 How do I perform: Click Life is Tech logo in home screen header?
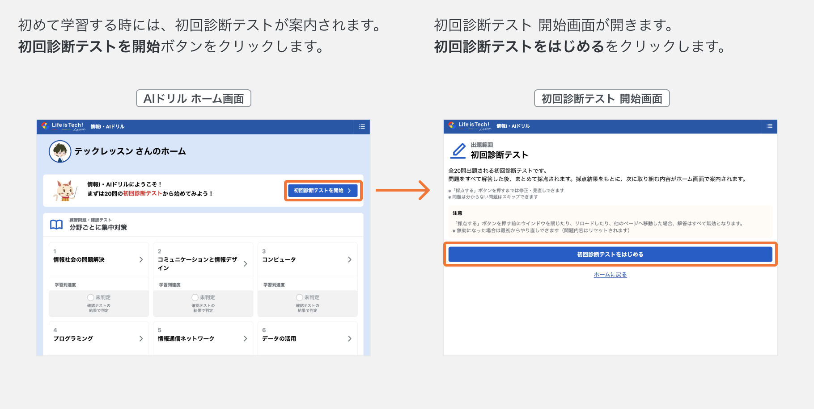pos(63,126)
